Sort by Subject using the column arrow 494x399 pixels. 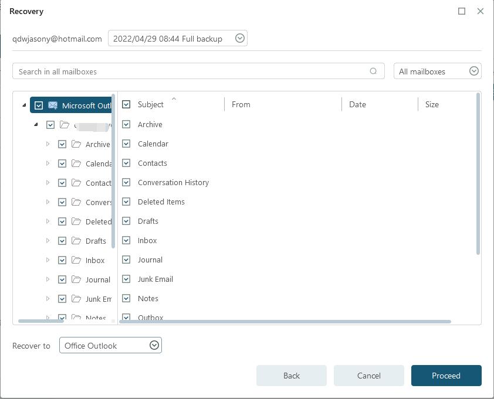coord(174,99)
